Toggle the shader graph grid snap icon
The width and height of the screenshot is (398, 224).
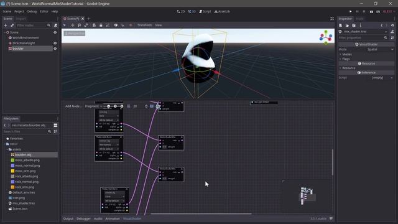(129, 106)
